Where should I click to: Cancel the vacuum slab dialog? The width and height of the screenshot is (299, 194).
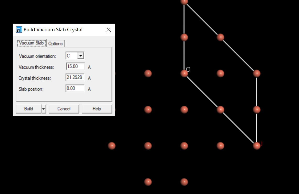(x=64, y=109)
